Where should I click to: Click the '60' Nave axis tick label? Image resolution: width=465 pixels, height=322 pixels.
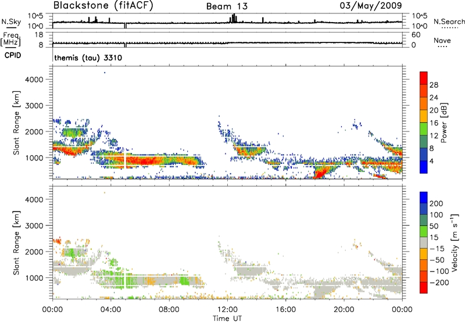[x=416, y=35]
